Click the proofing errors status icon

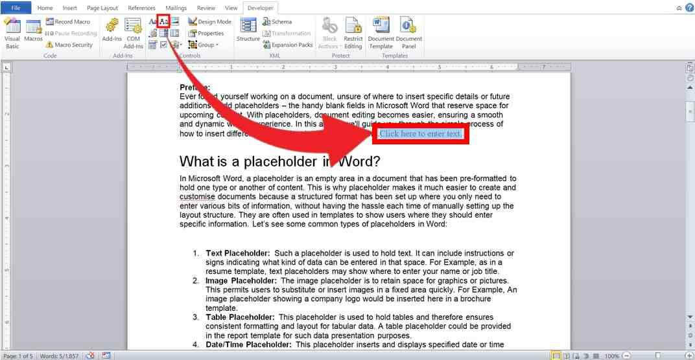click(90, 355)
